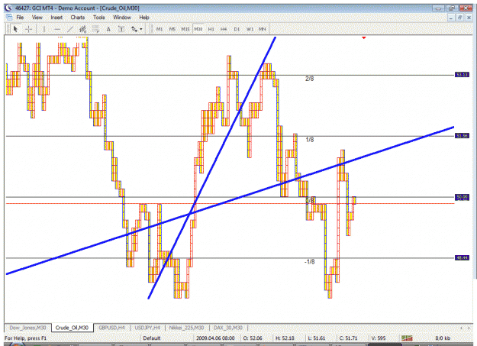Click the O: 52.06 open price
The height and width of the screenshot is (346, 477).
(x=253, y=338)
